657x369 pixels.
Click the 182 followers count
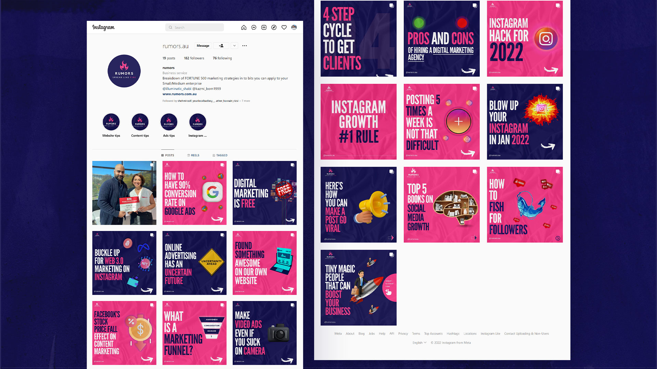tap(194, 58)
